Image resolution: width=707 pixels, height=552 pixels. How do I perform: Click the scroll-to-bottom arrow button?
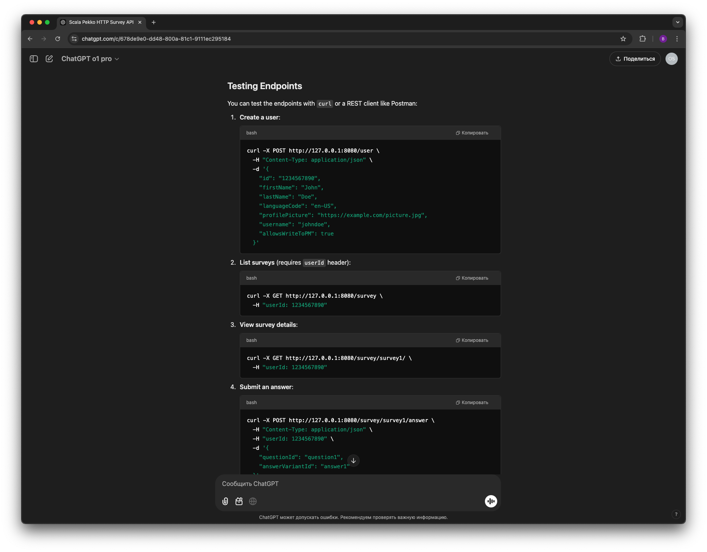(353, 461)
